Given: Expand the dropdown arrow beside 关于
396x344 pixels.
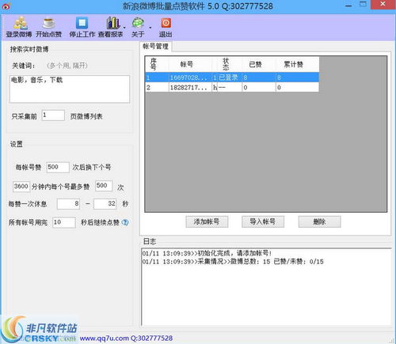Looking at the screenshot, I should pos(150,27).
